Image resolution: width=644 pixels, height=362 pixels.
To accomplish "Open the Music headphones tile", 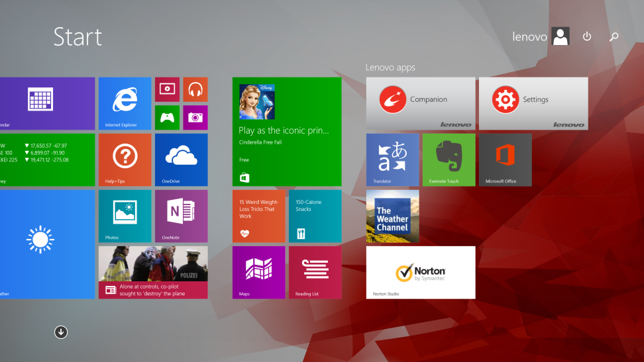I will tap(195, 89).
